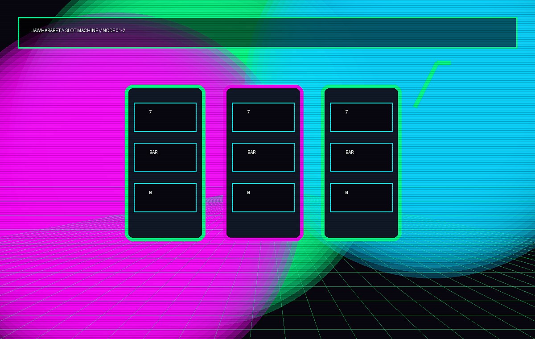Select the BAR cell in the magenta-bordered reel
This screenshot has width=535, height=339.
tap(263, 157)
